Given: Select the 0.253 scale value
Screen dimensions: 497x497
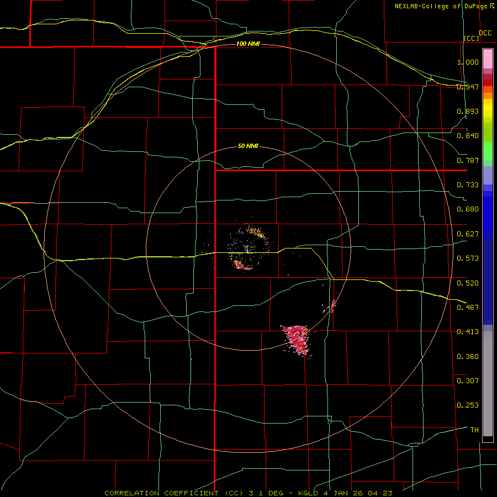Looking at the screenshot, I should pyautogui.click(x=468, y=405).
